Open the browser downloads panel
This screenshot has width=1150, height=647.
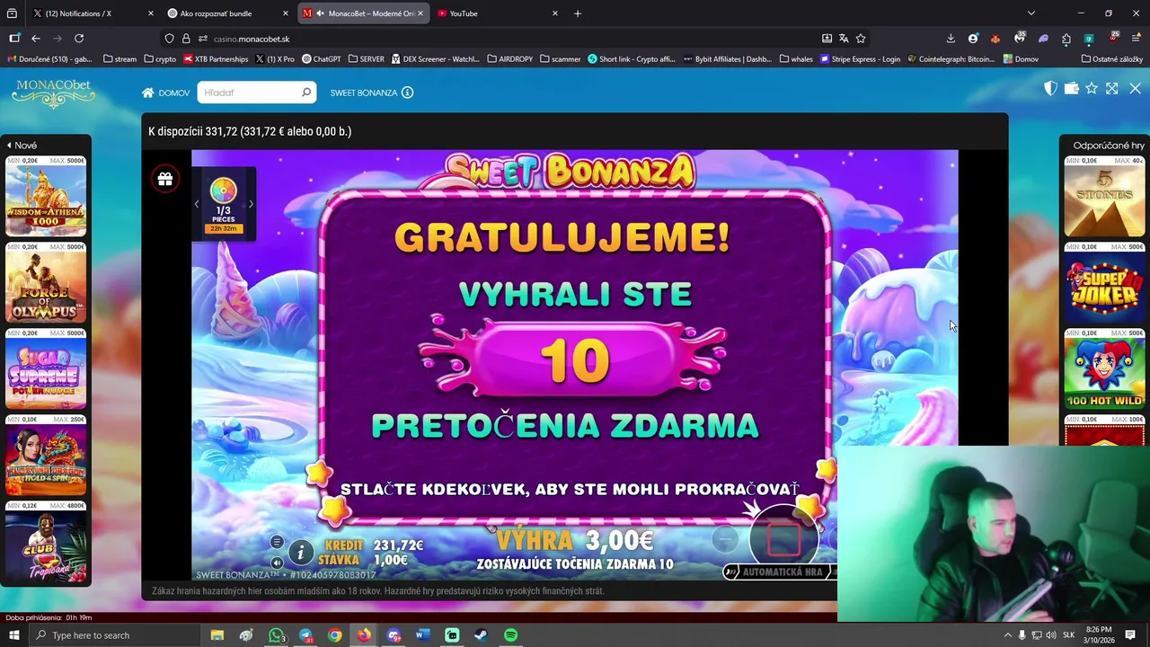pyautogui.click(x=951, y=39)
